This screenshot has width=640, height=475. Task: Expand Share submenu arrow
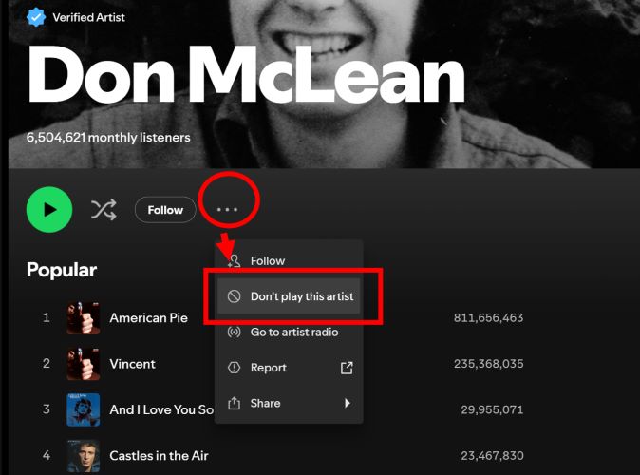[x=348, y=403]
